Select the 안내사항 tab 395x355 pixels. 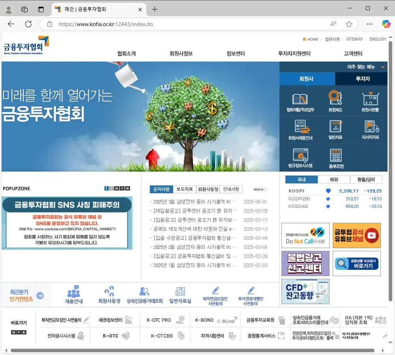point(231,189)
